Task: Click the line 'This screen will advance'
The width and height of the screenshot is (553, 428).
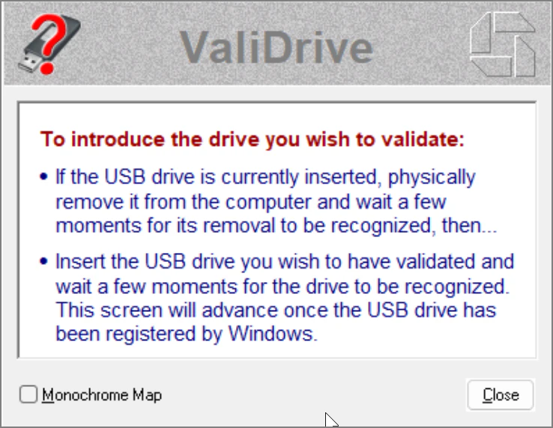Action: (276, 311)
